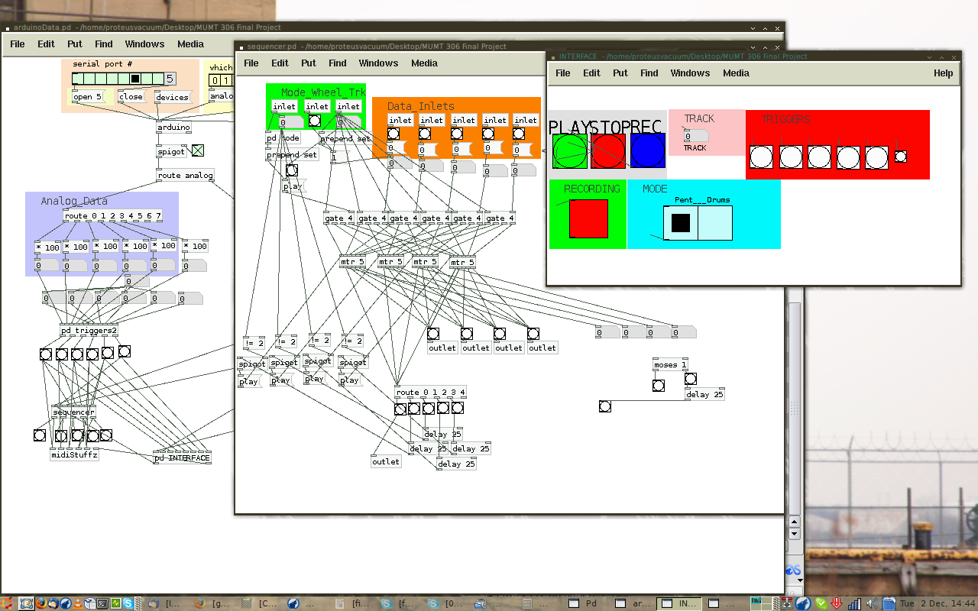The height and width of the screenshot is (611, 978).
Task: Select Pent option in MODE radio
Action: [681, 223]
